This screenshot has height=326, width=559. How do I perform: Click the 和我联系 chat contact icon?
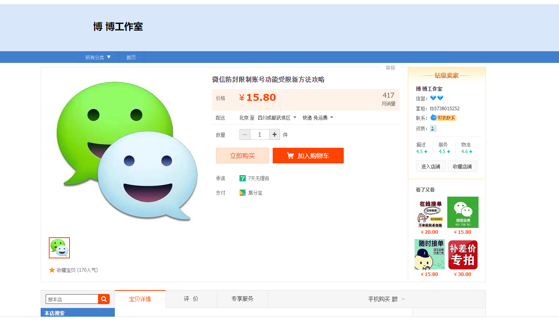pos(443,118)
